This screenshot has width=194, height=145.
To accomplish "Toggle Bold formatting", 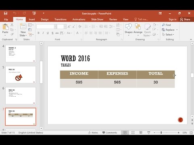I will (38, 33).
